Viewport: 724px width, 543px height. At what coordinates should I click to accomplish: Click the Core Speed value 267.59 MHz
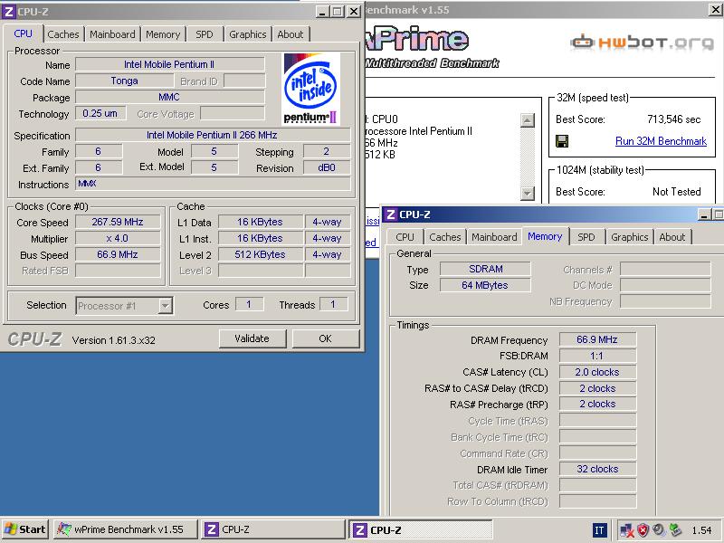pos(118,222)
